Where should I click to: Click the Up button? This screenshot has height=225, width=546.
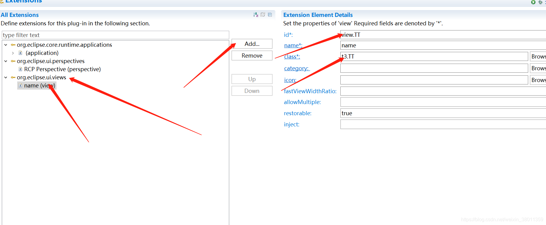252,79
